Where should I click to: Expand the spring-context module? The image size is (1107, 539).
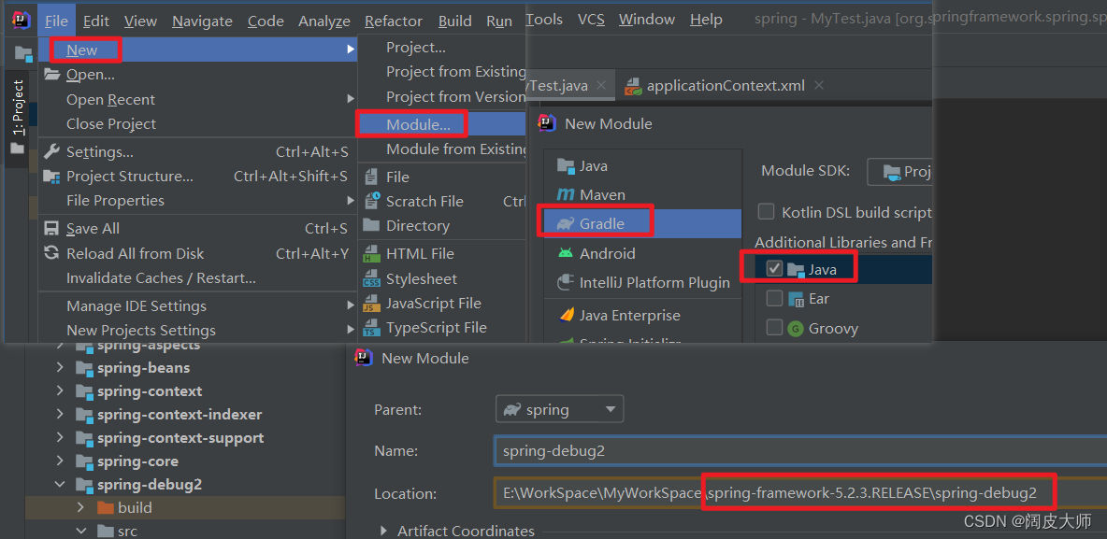(60, 390)
